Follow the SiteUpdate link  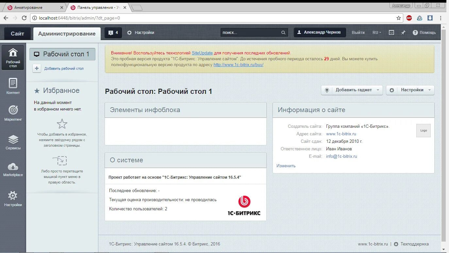pyautogui.click(x=202, y=53)
